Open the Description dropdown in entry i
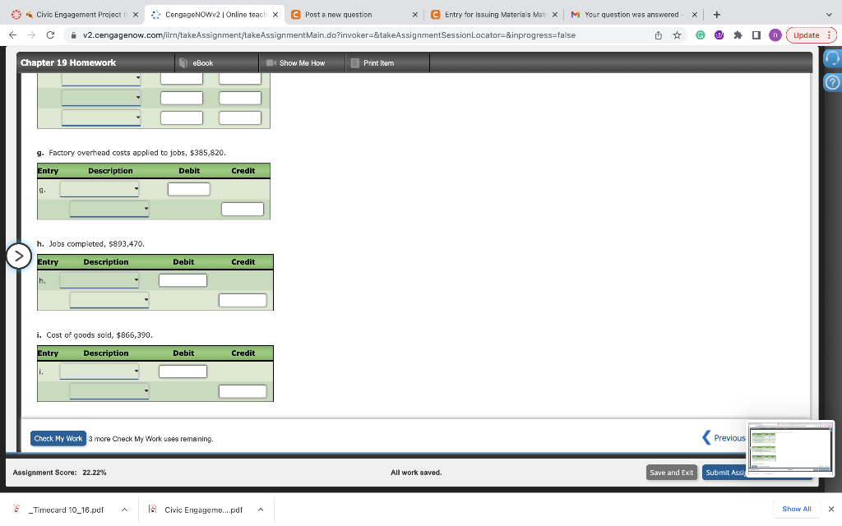 [99, 371]
